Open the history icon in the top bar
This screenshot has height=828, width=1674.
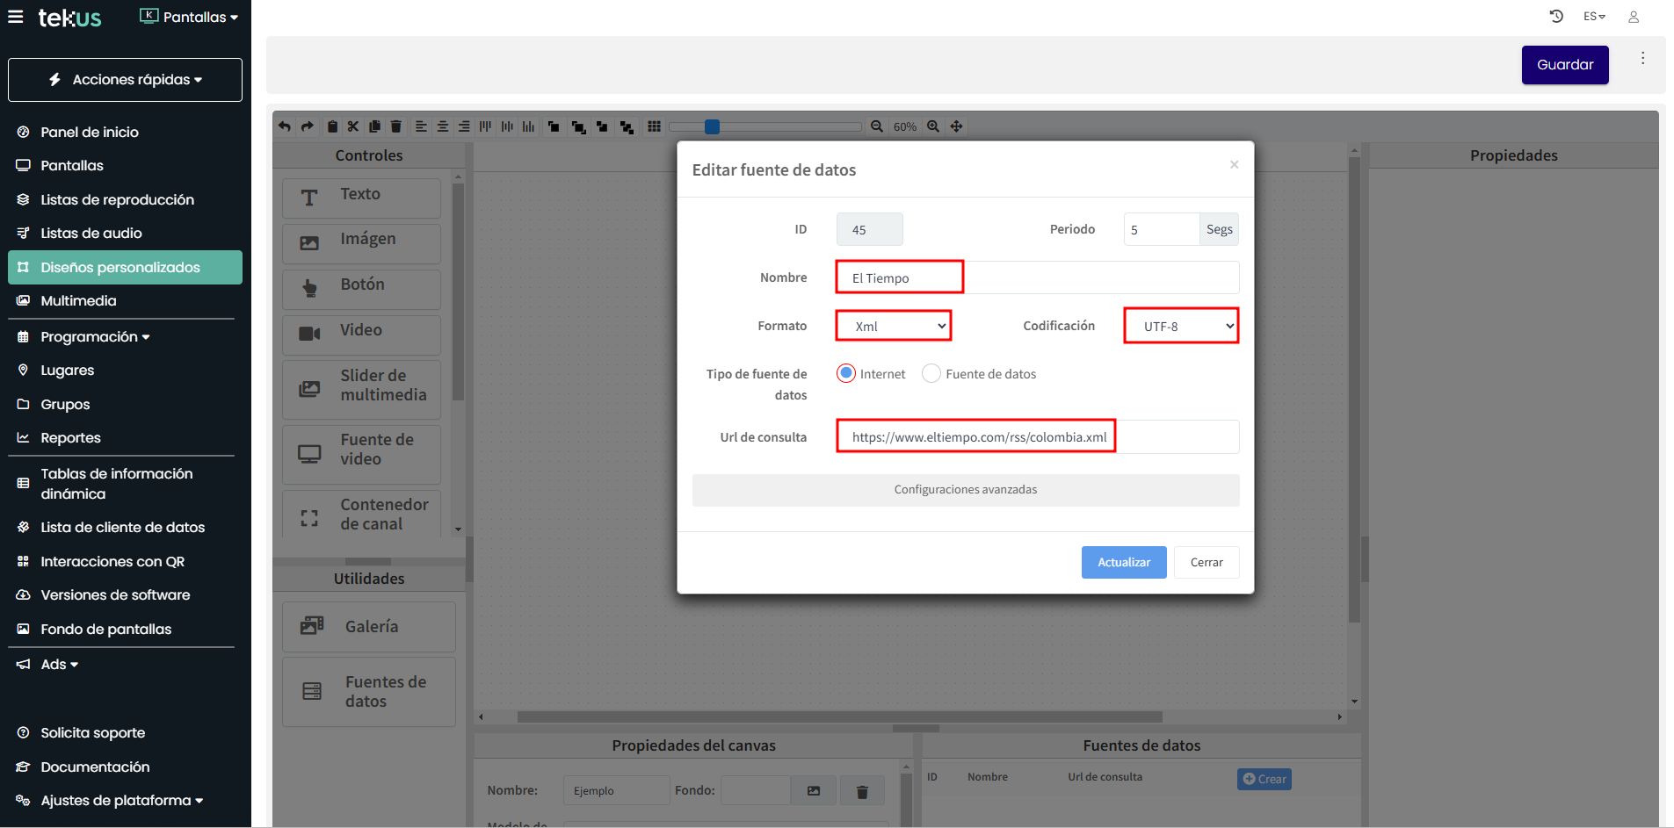(1556, 17)
